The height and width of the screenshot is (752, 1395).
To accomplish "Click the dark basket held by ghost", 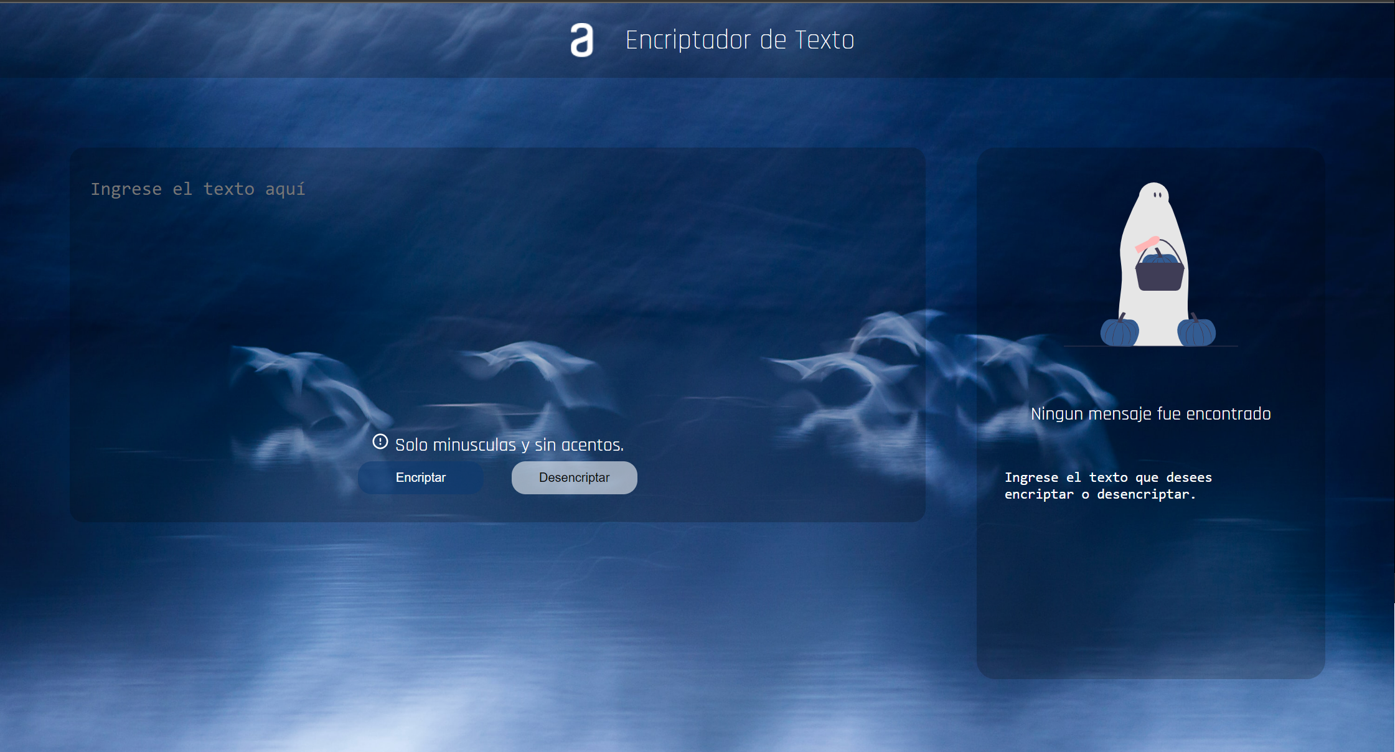I will pyautogui.click(x=1159, y=277).
